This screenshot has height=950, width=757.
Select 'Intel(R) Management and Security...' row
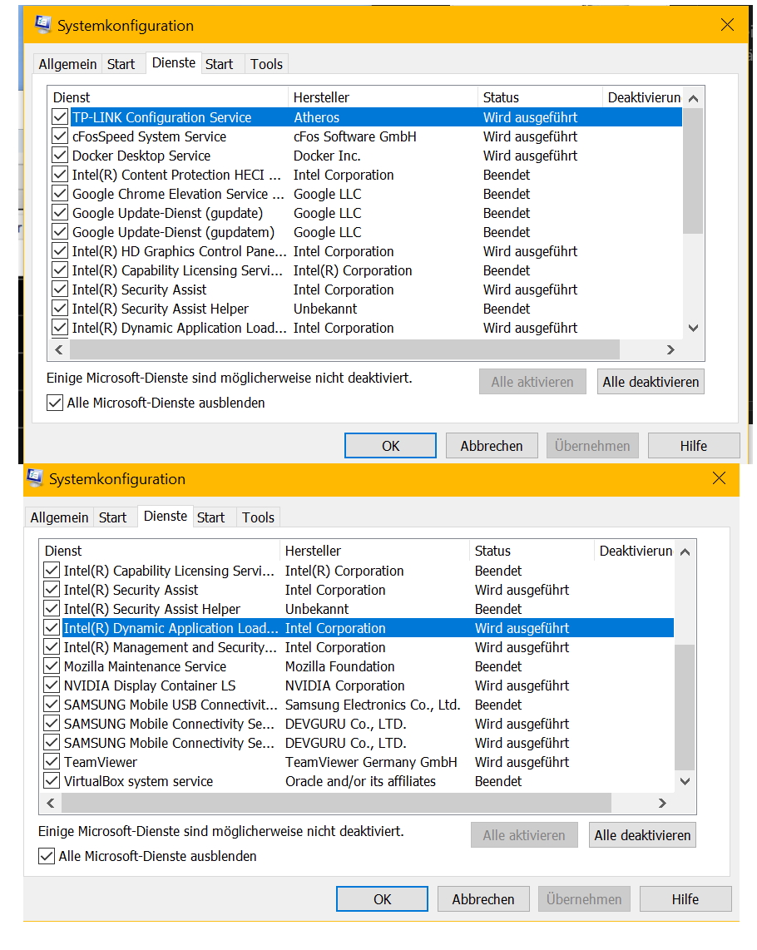point(357,648)
